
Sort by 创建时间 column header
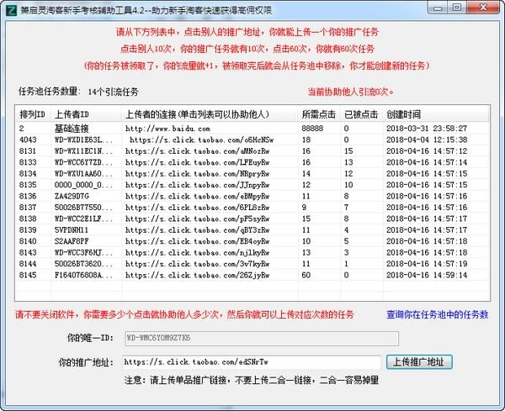(435, 114)
